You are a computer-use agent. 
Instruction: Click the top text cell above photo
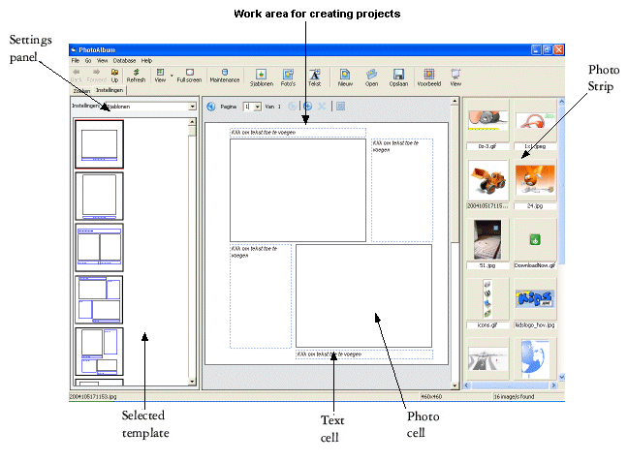pyautogui.click(x=298, y=133)
